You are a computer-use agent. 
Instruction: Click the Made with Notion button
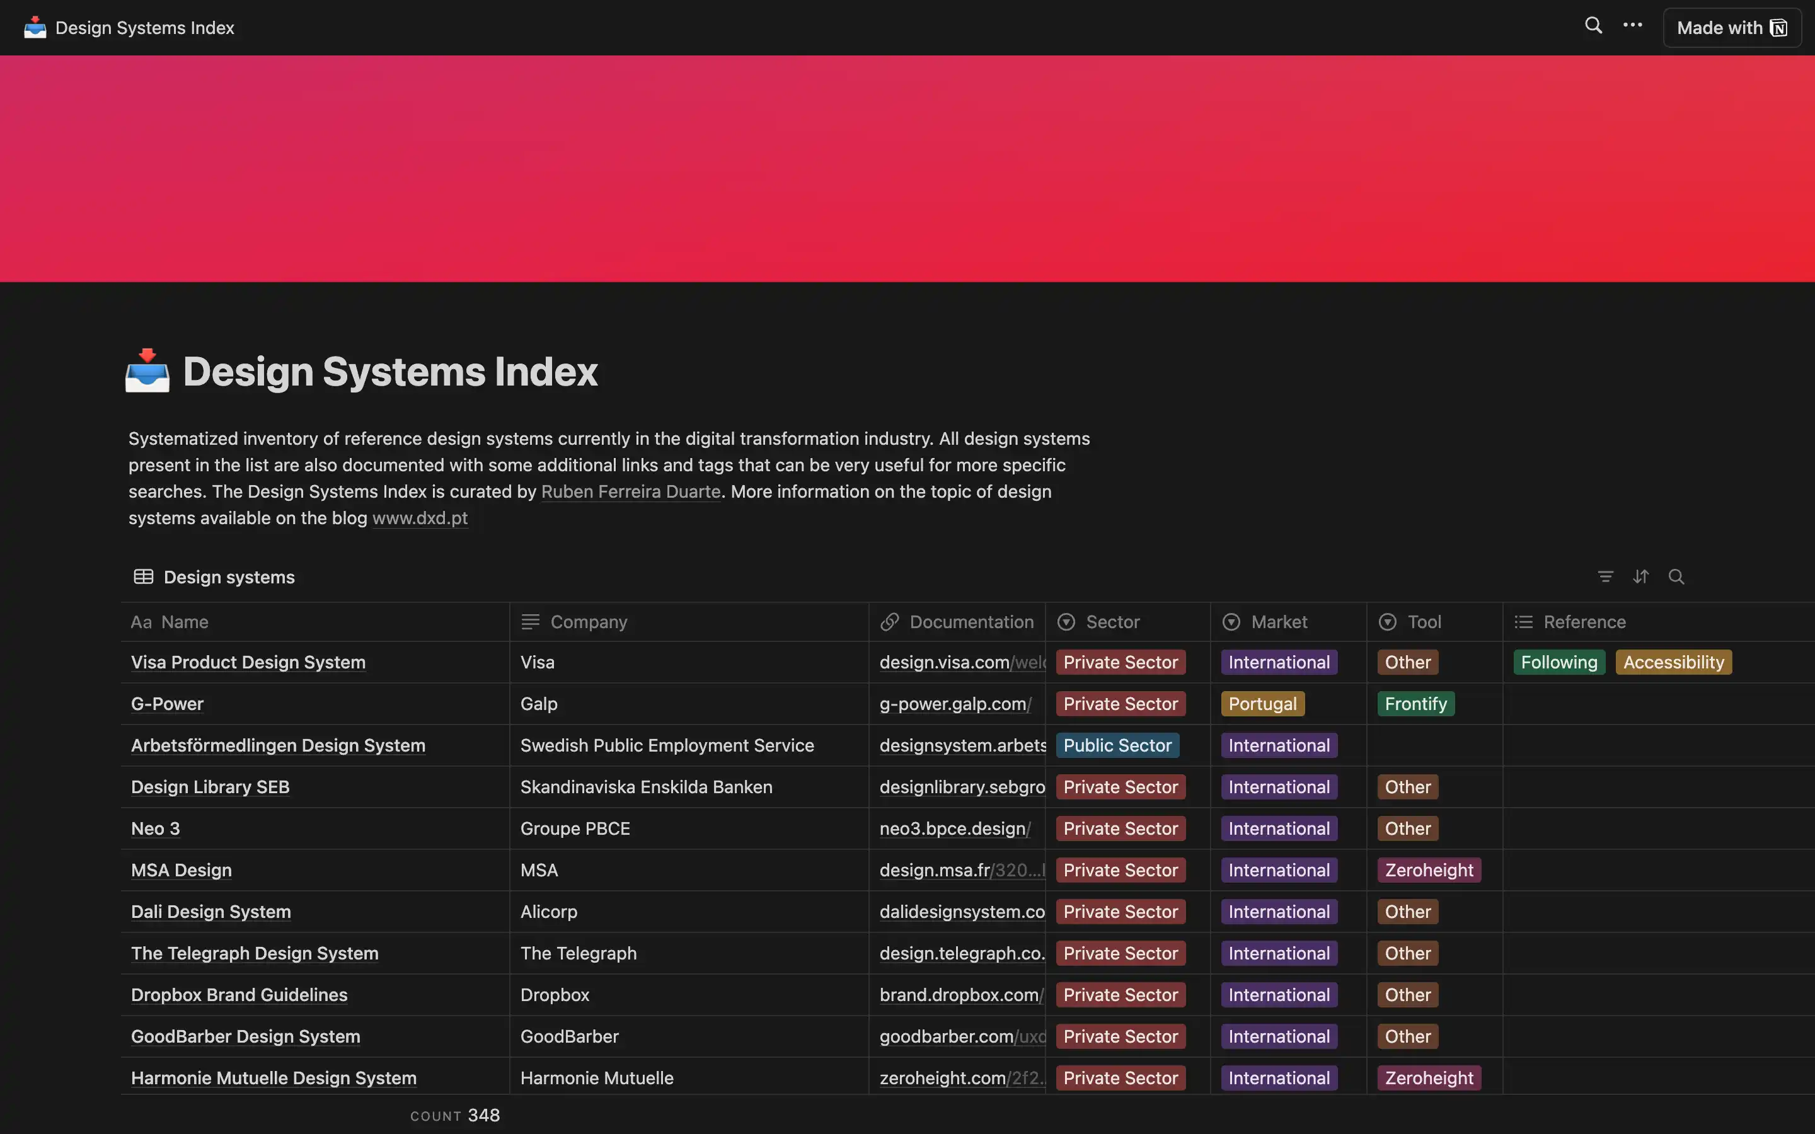point(1732,28)
